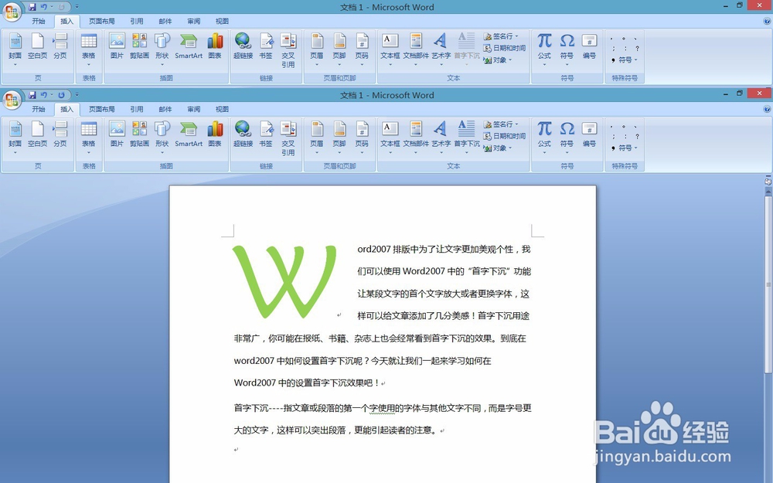The width and height of the screenshot is (773, 483).
Task: Insert 超链接 hyperlink from lower ribbon
Action: click(x=243, y=134)
